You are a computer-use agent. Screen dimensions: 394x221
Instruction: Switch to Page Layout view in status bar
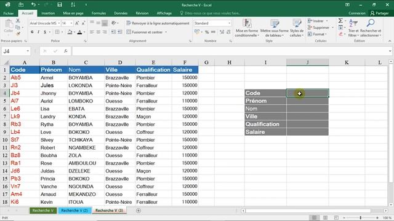click(325, 218)
